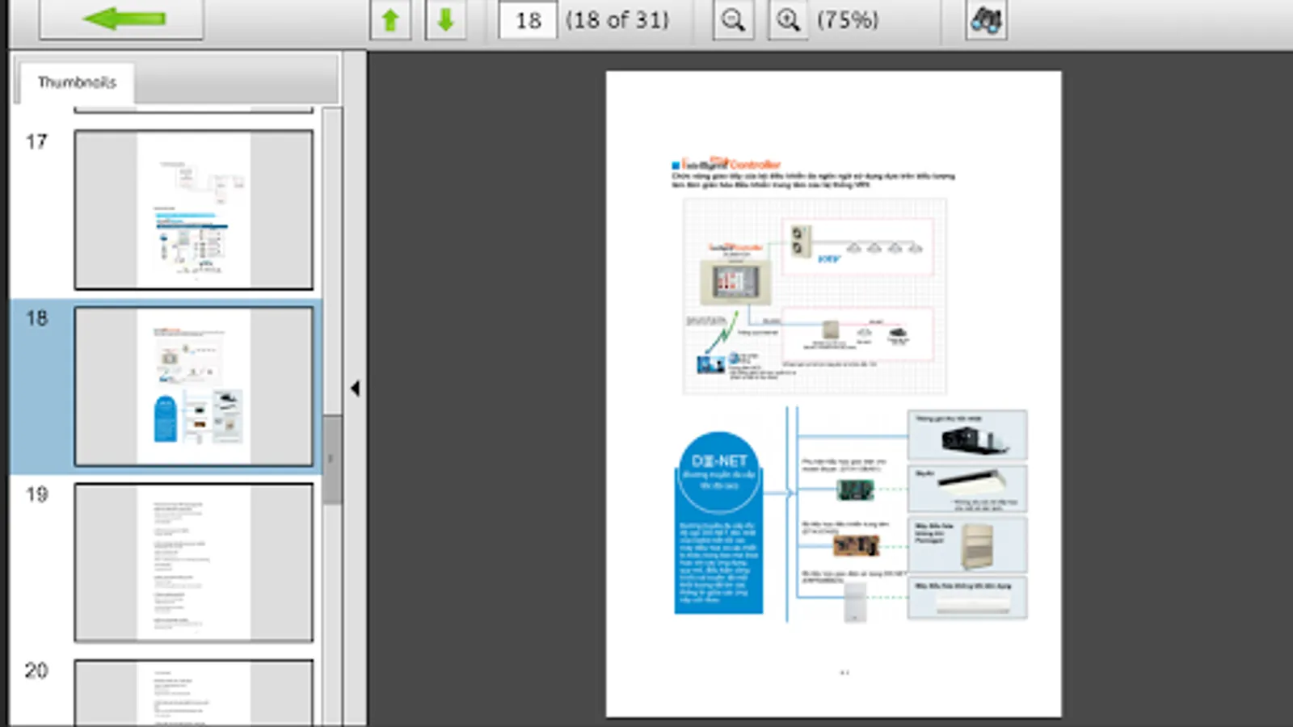This screenshot has width=1293, height=727.
Task: Open document search via the binoculars icon
Action: 987,19
